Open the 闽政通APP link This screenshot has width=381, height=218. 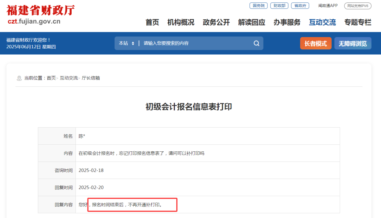pos(328,6)
